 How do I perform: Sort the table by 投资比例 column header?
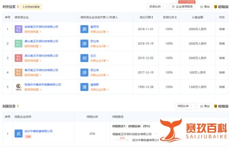pos(170,17)
